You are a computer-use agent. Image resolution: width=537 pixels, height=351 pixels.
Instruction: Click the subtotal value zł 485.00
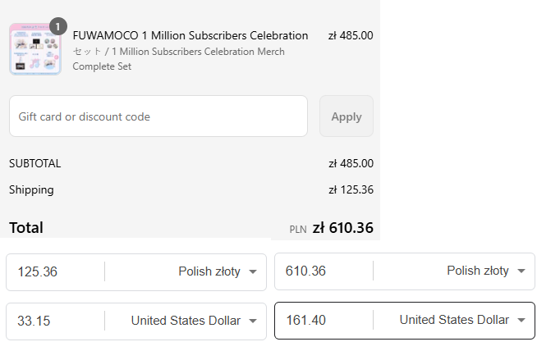(351, 163)
